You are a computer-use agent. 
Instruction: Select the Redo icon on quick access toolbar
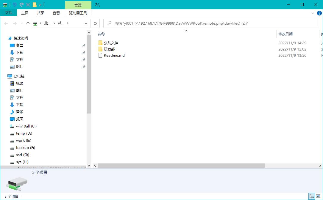tap(21, 5)
